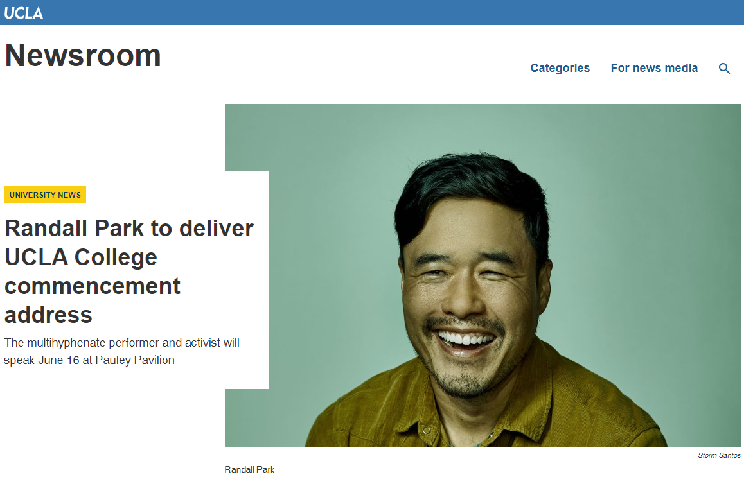Viewport: 744px width, 477px height.
Task: Click 'UCLA College' in the headline
Action: point(81,257)
